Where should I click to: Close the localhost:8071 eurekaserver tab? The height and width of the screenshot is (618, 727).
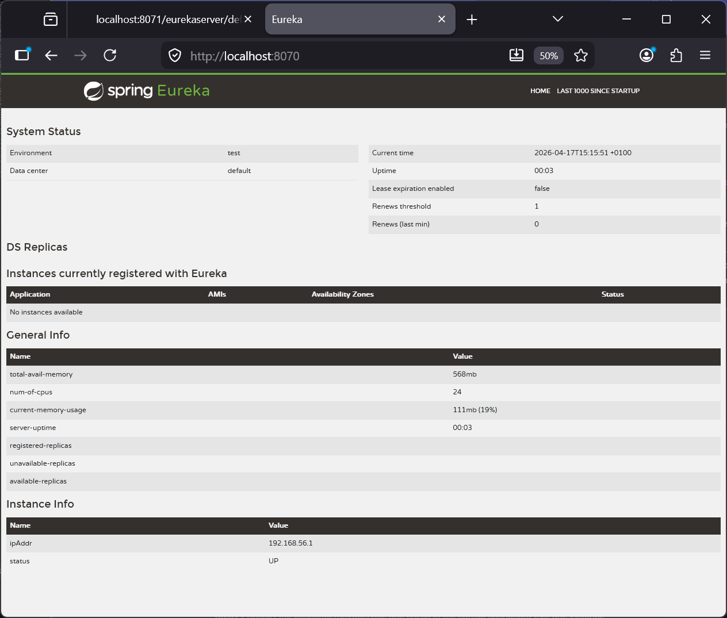click(x=248, y=19)
